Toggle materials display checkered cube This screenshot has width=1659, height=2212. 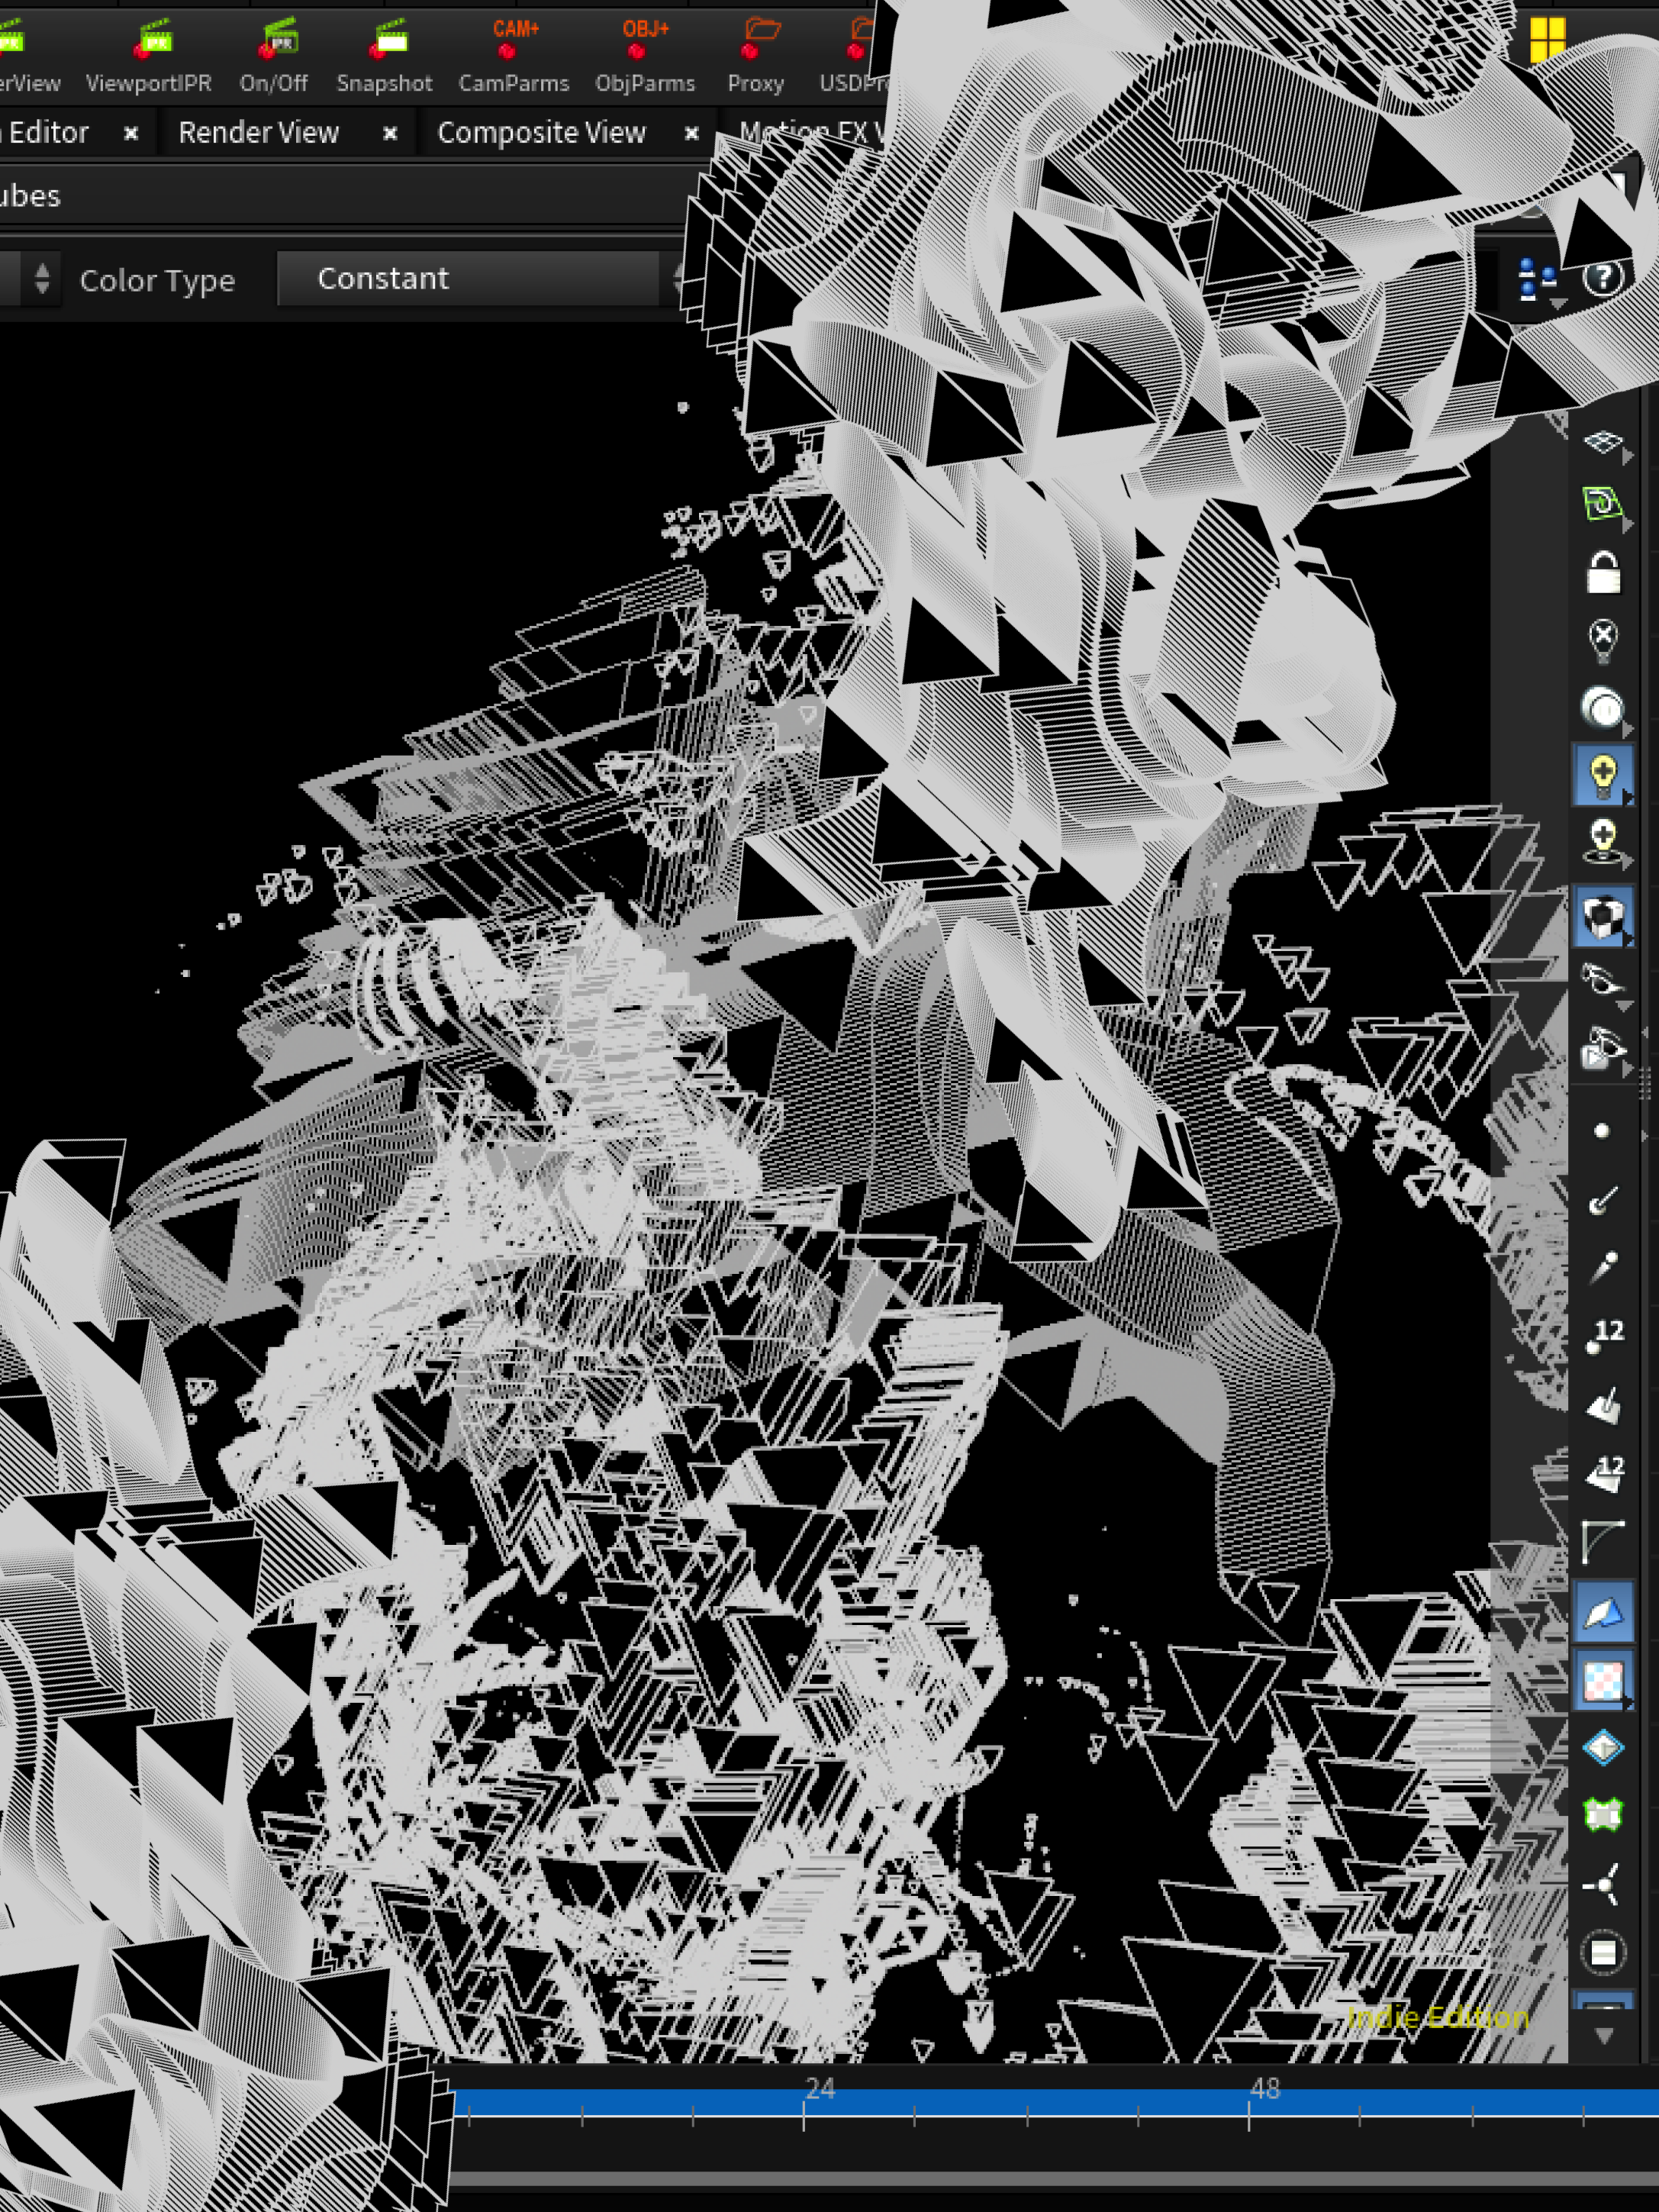point(1603,915)
